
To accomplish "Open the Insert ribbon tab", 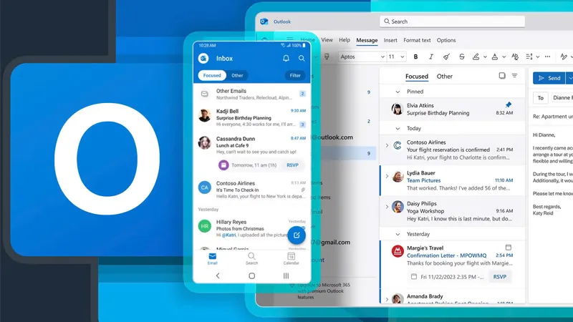I will tap(390, 40).
